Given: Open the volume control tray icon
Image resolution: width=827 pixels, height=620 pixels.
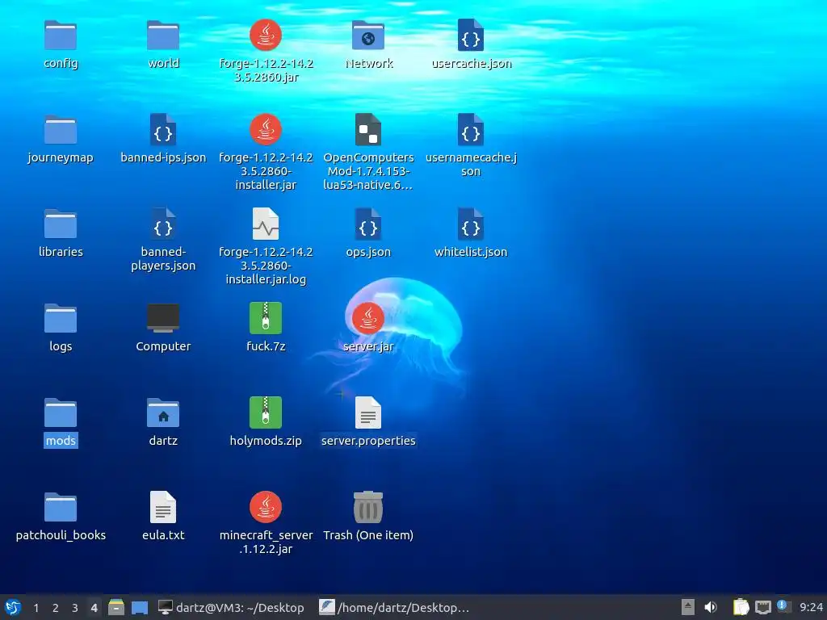Looking at the screenshot, I should click(711, 607).
